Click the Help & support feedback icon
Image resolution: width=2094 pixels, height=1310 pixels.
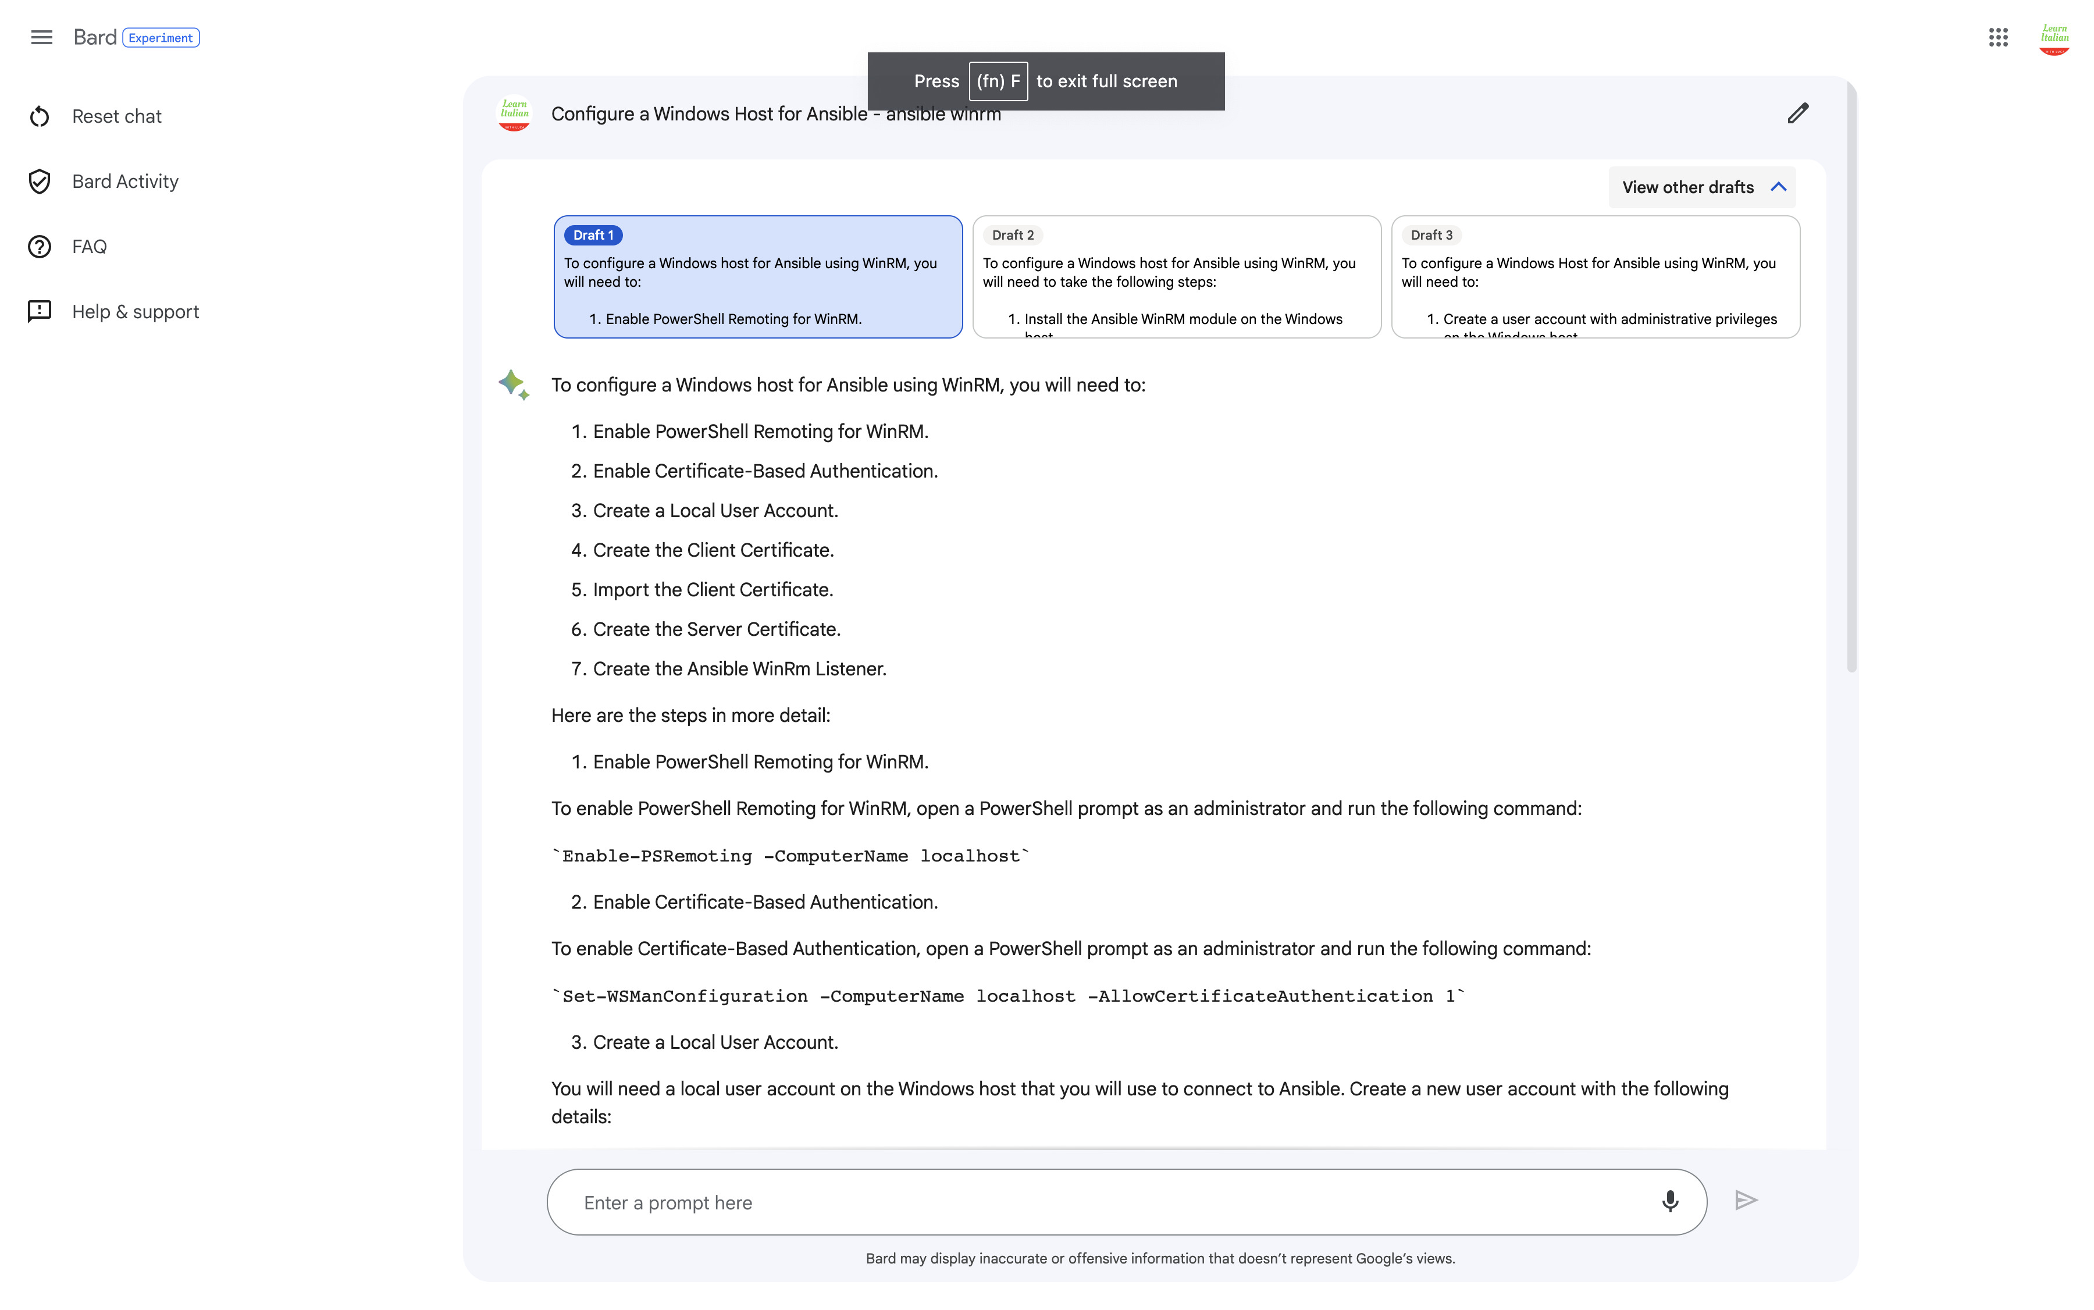coord(40,311)
